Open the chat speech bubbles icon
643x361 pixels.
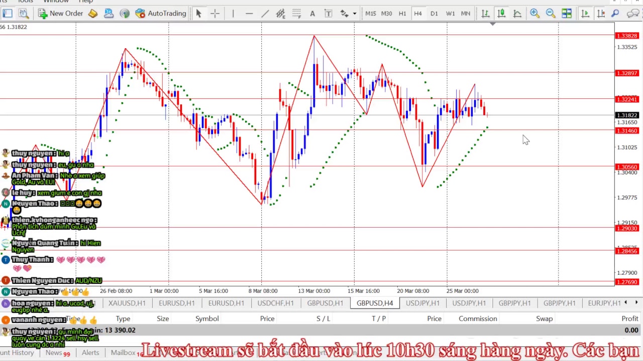(x=633, y=14)
